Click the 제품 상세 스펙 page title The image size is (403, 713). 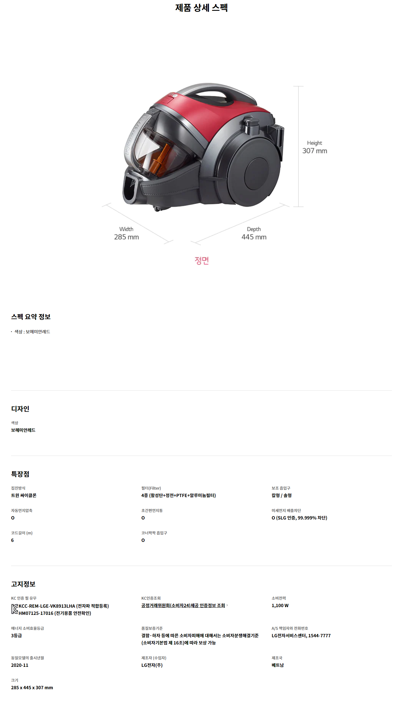201,7
